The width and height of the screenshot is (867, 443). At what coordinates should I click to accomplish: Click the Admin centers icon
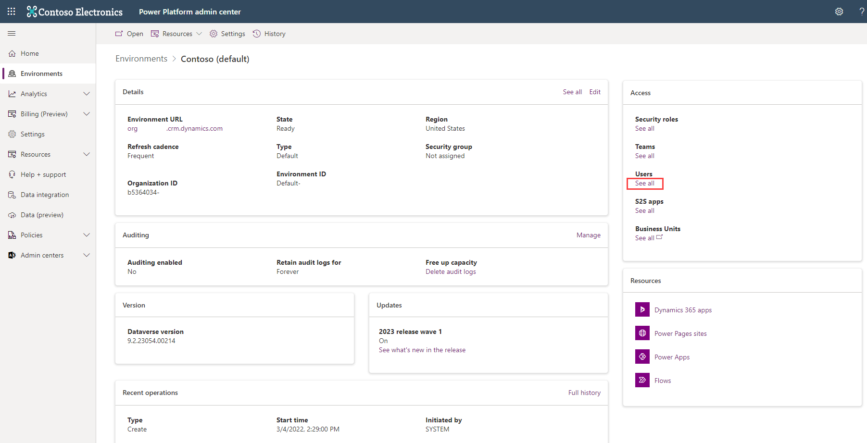tap(12, 255)
